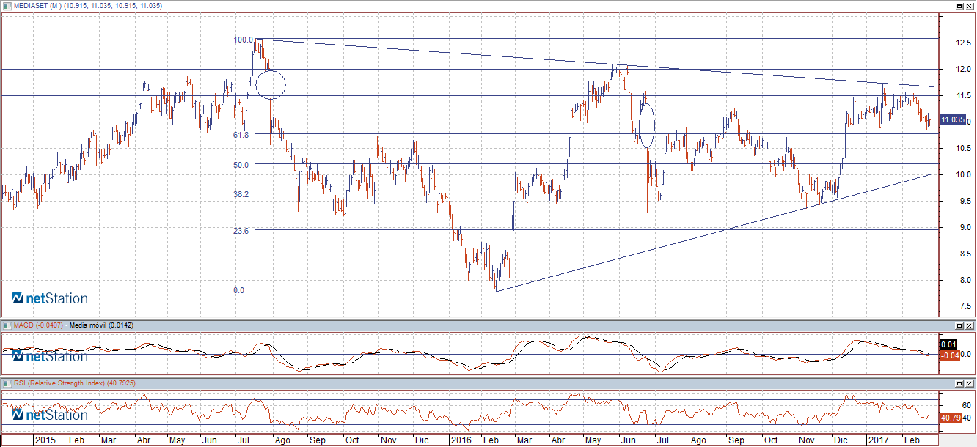The height and width of the screenshot is (447, 977).
Task: Maximize the RSI indicator panel
Action: [959, 383]
